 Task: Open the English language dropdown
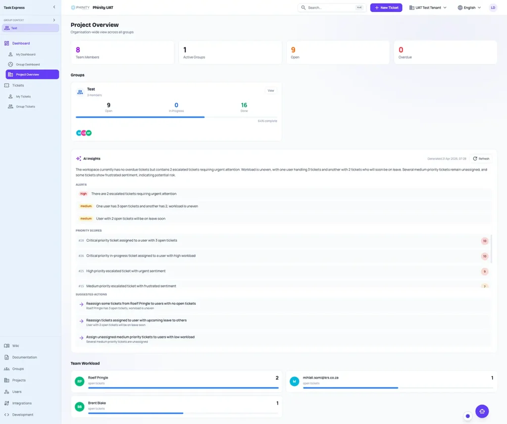469,8
